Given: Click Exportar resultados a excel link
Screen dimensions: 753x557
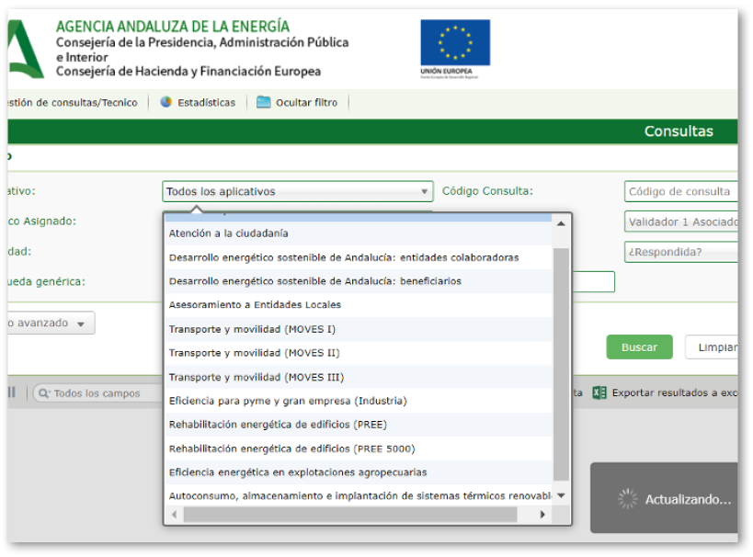Looking at the screenshot, I should [674, 392].
